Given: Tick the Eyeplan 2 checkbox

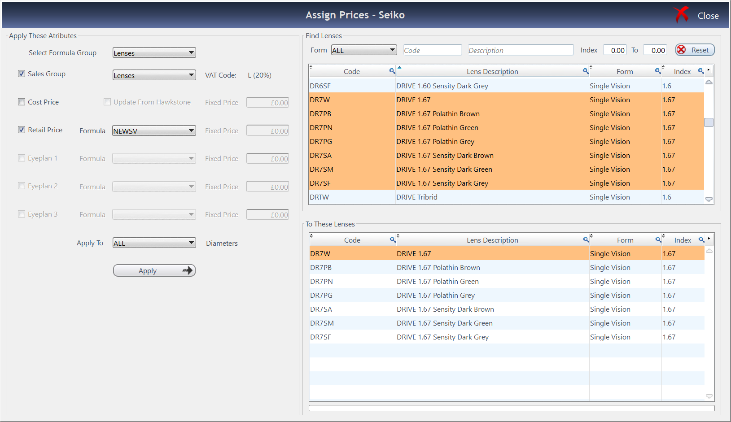Looking at the screenshot, I should tap(22, 186).
